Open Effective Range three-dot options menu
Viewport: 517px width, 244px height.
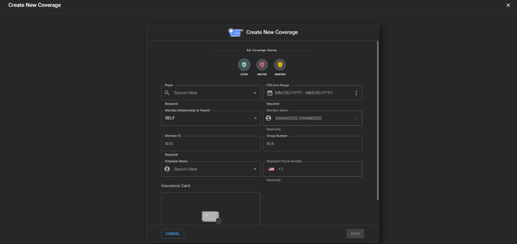tap(356, 93)
